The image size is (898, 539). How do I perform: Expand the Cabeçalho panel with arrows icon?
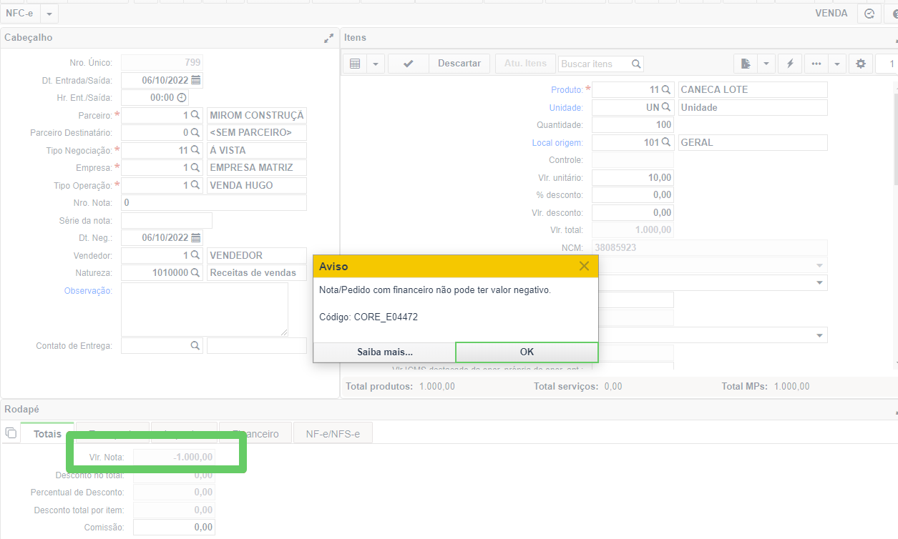tap(328, 38)
